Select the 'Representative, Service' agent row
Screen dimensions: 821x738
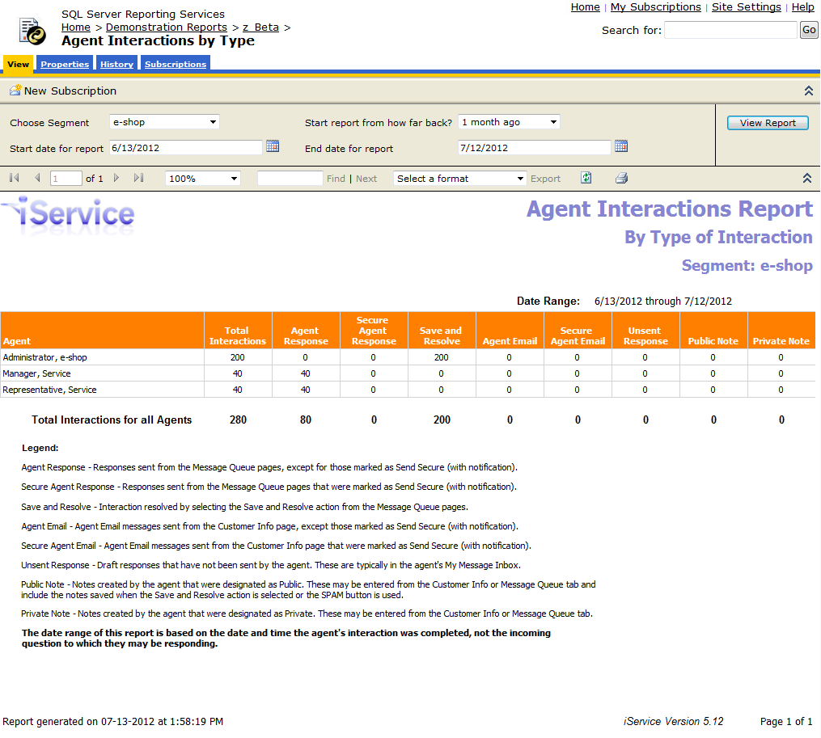408,390
